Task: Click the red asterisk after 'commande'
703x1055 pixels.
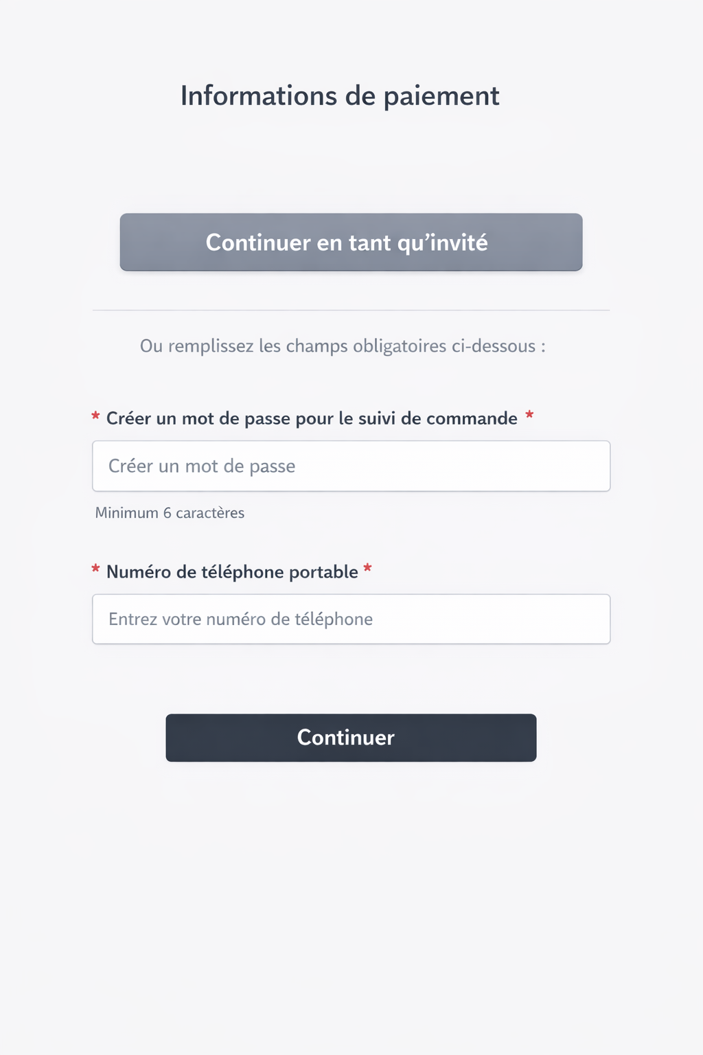Action: pyautogui.click(x=529, y=416)
